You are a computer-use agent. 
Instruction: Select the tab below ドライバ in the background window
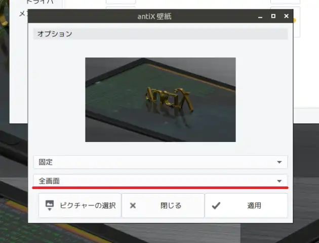point(23,14)
